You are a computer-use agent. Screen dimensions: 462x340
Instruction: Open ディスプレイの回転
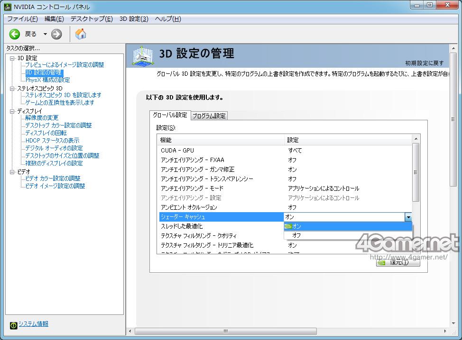click(x=46, y=133)
